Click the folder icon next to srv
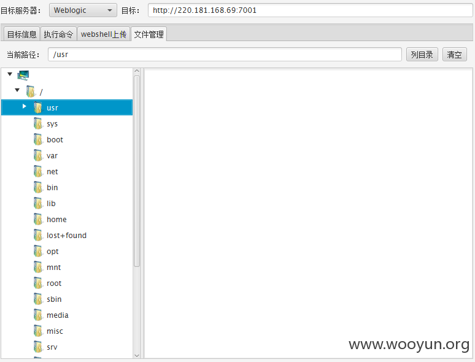475x362 pixels. tap(38, 347)
